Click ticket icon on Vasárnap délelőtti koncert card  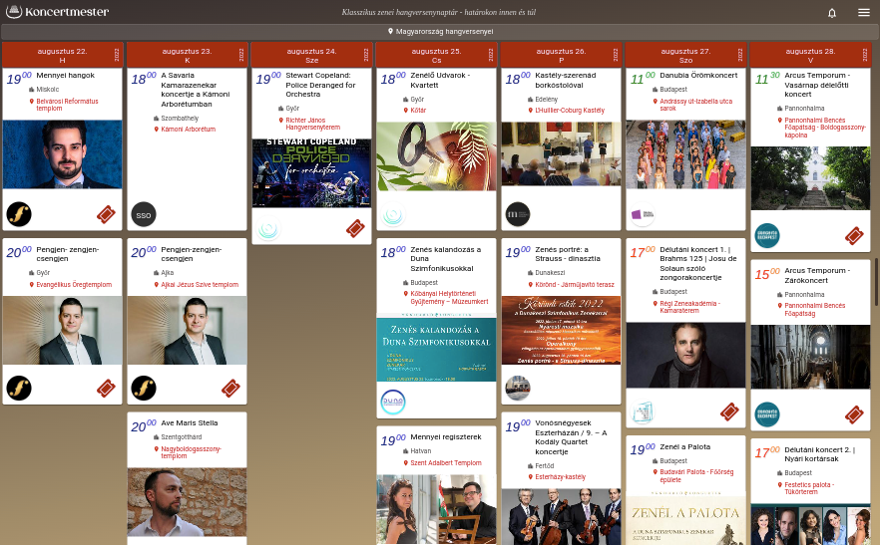(x=854, y=235)
